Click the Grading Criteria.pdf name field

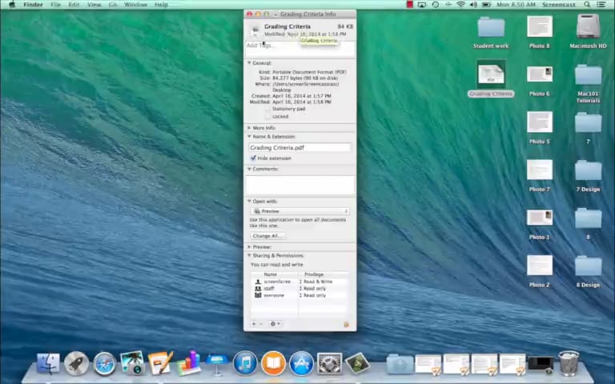[x=300, y=148]
